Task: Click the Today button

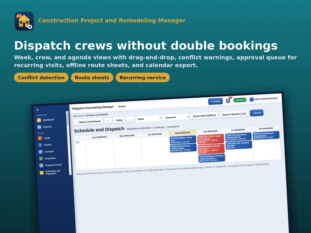Action: 119,120
